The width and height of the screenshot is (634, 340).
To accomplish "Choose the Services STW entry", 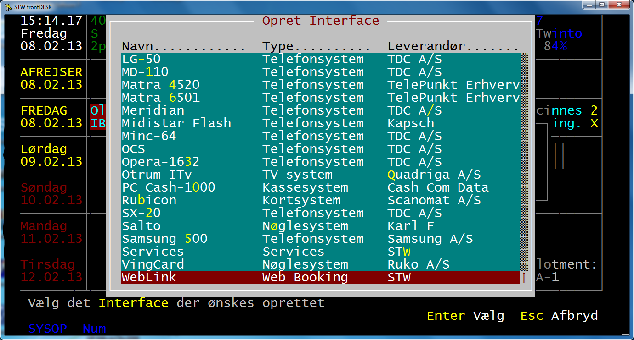I will 320,252.
